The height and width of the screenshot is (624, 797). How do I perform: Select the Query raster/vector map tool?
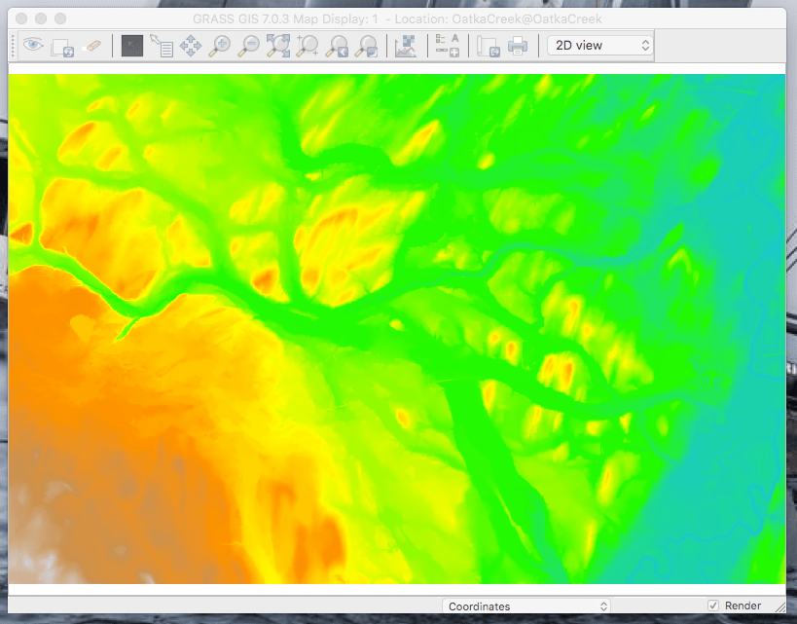161,45
